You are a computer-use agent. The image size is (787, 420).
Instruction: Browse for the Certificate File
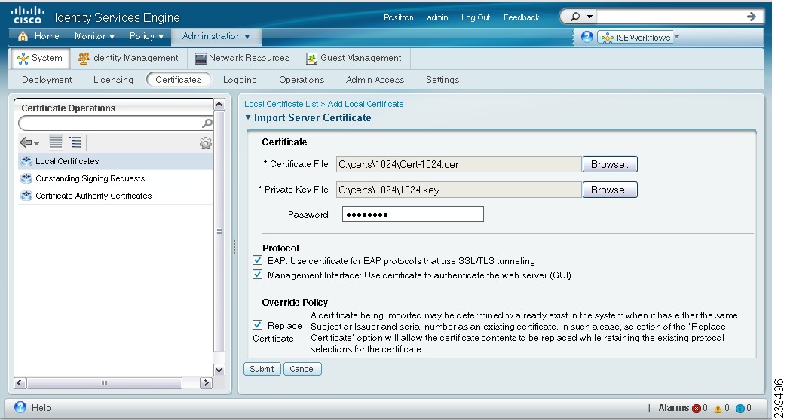tap(610, 164)
